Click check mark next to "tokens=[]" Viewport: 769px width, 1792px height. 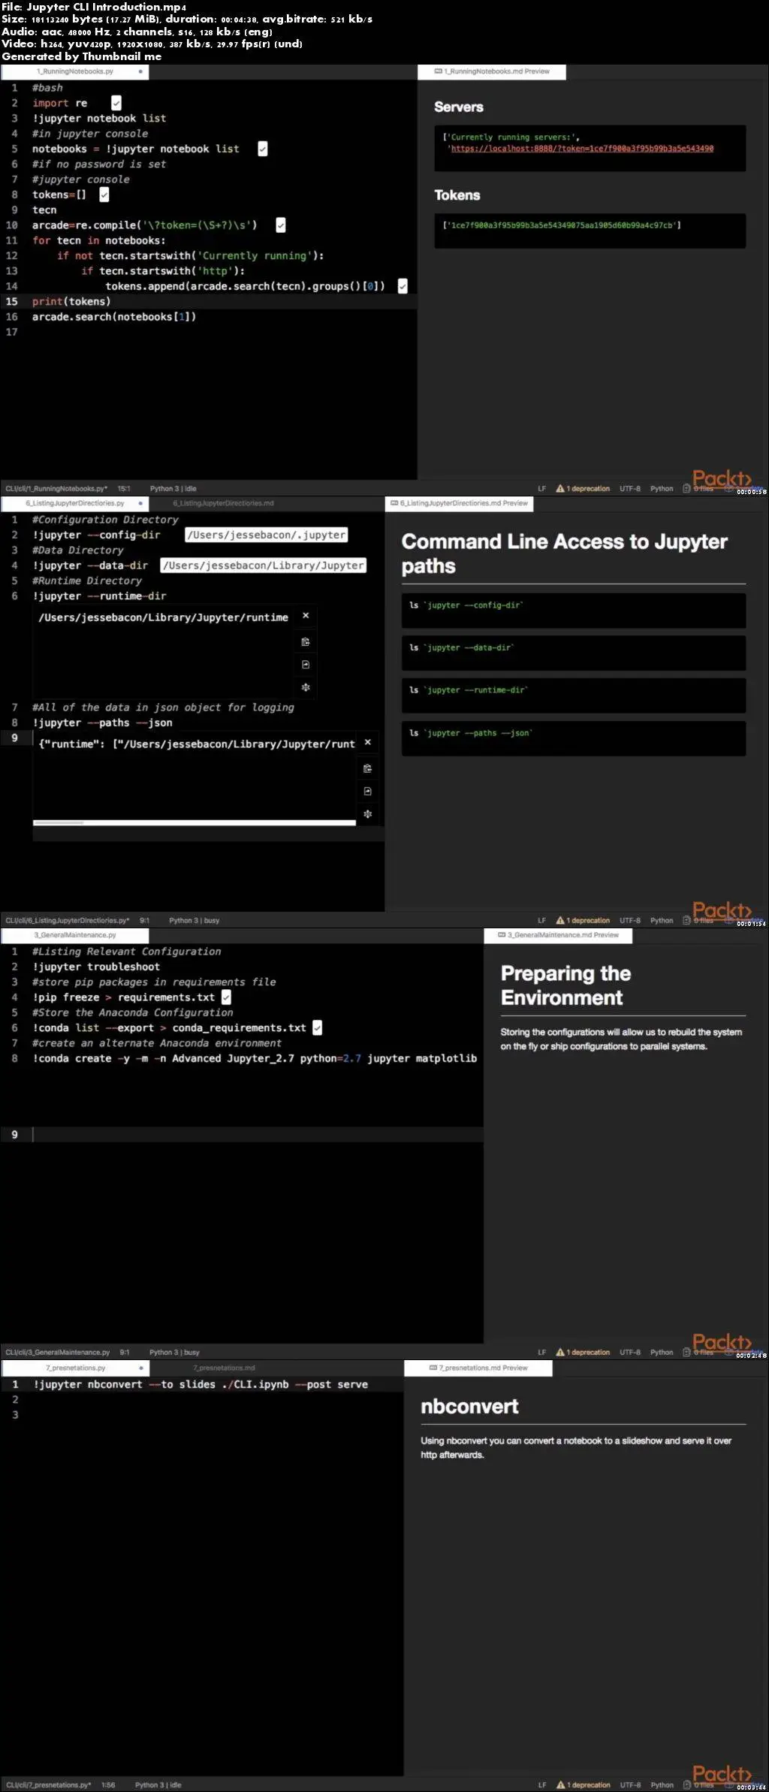click(x=104, y=195)
